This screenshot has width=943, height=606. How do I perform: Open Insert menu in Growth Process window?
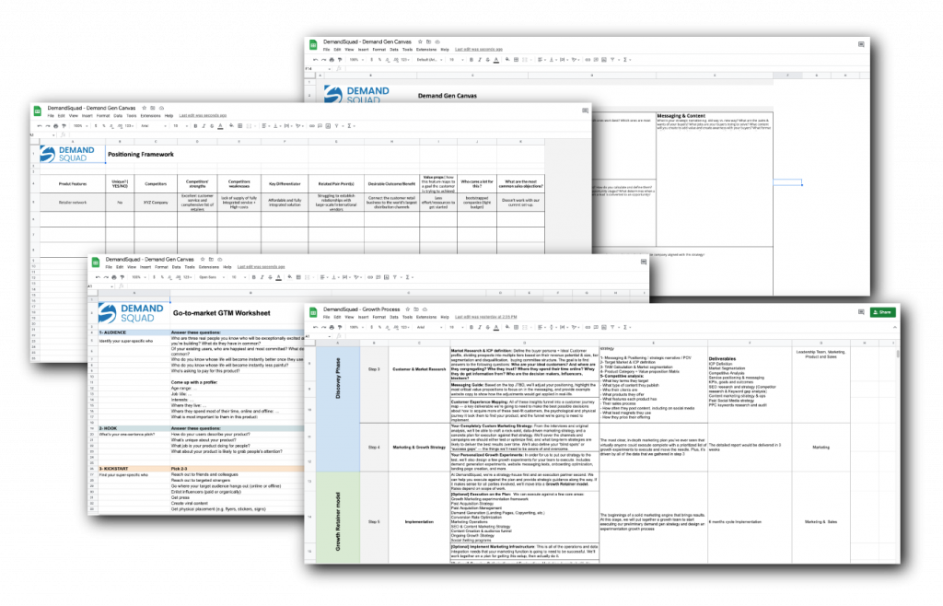(363, 317)
